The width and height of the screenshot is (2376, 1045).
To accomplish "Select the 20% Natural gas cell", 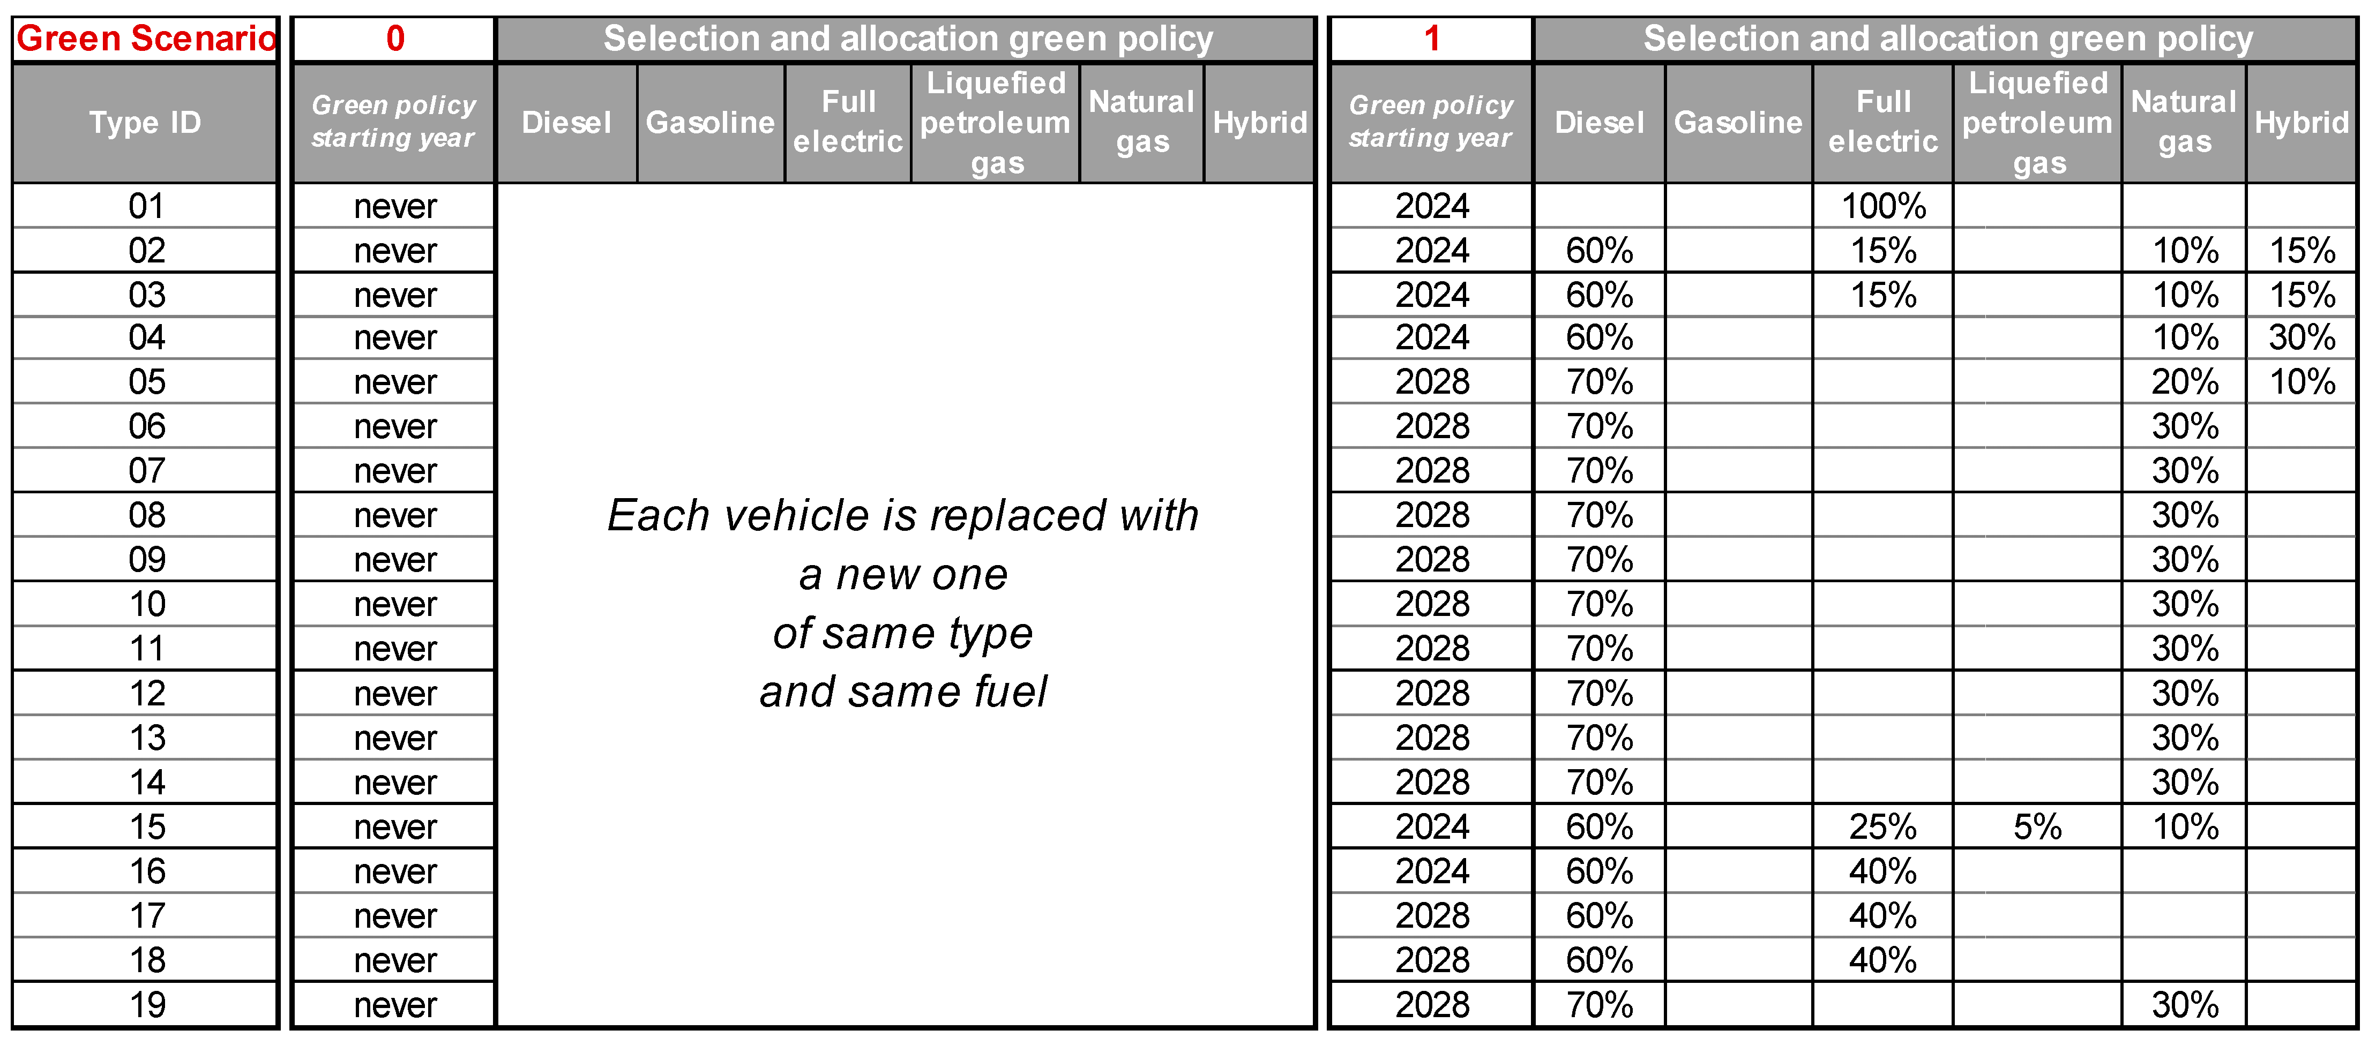I will click(2184, 382).
